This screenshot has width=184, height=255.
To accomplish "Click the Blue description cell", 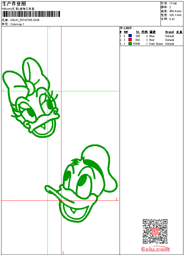I will [x=152, y=36].
